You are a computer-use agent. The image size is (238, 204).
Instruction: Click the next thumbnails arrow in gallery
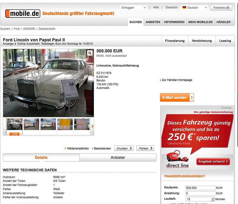[92, 126]
